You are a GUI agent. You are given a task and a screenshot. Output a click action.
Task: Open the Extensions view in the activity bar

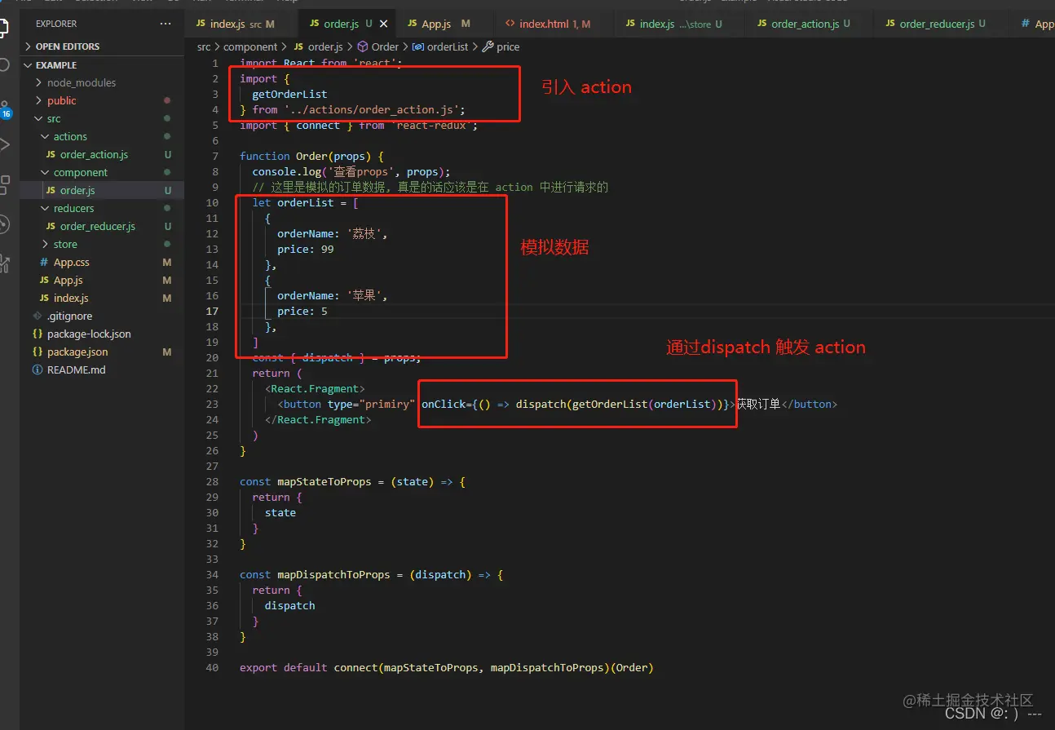coord(4,184)
